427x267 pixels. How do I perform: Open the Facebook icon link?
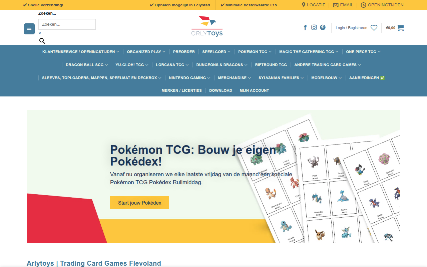click(305, 27)
